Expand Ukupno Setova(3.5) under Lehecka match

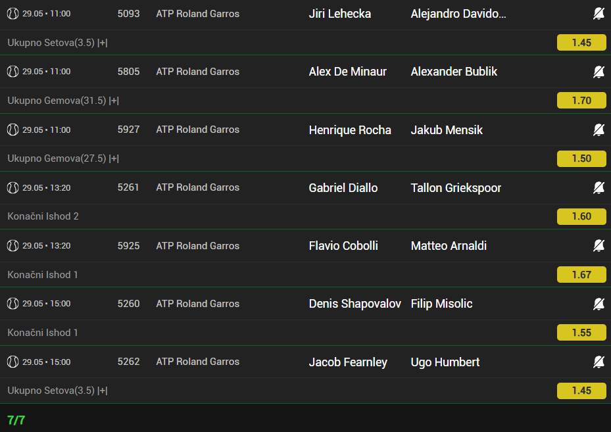(x=57, y=43)
